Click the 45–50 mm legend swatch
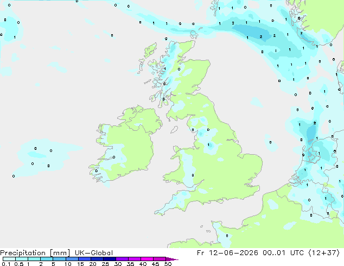Viewport: 344px width, 266px height. click(x=160, y=259)
